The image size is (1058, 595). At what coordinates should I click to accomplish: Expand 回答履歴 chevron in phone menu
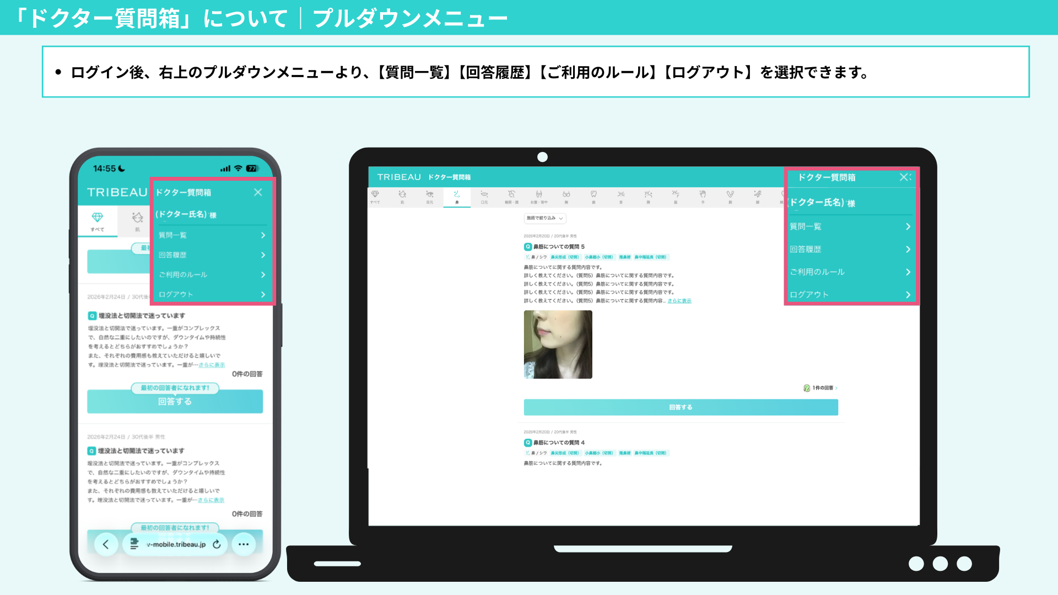[x=263, y=255]
